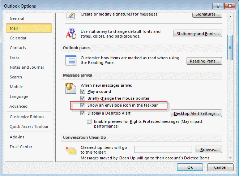This screenshot has height=176, width=239.
Task: Click the cleaned-up items folder field
Action: [x=163, y=150]
